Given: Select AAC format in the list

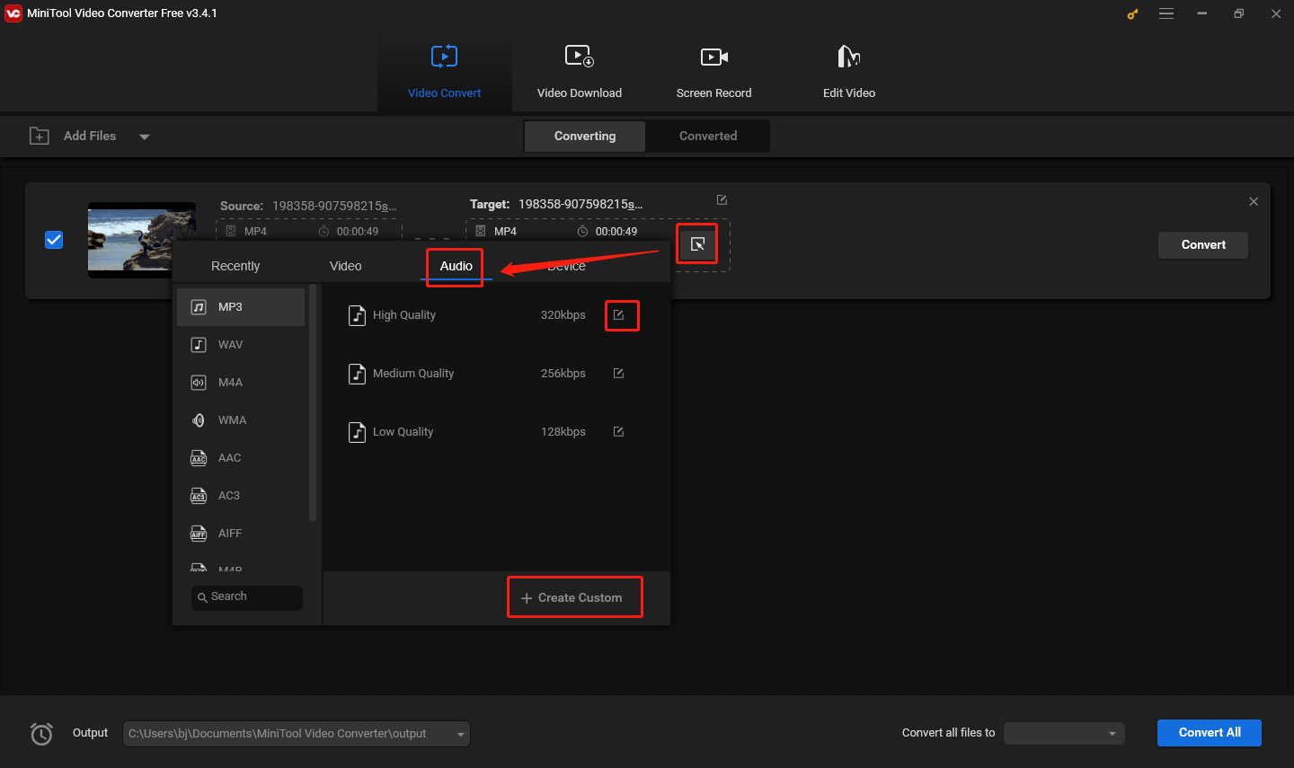Looking at the screenshot, I should pyautogui.click(x=241, y=458).
